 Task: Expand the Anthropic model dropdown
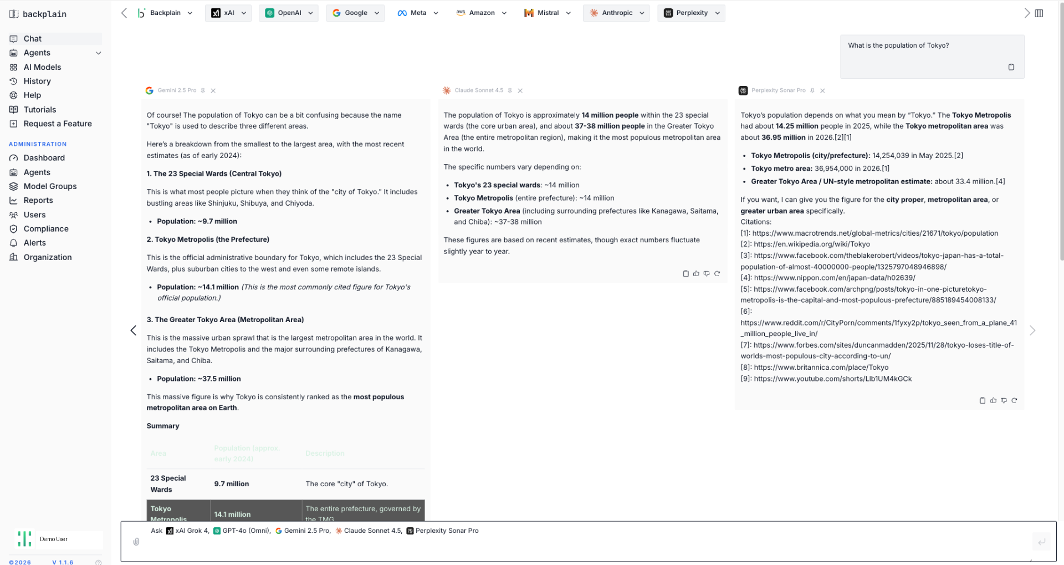pos(616,13)
